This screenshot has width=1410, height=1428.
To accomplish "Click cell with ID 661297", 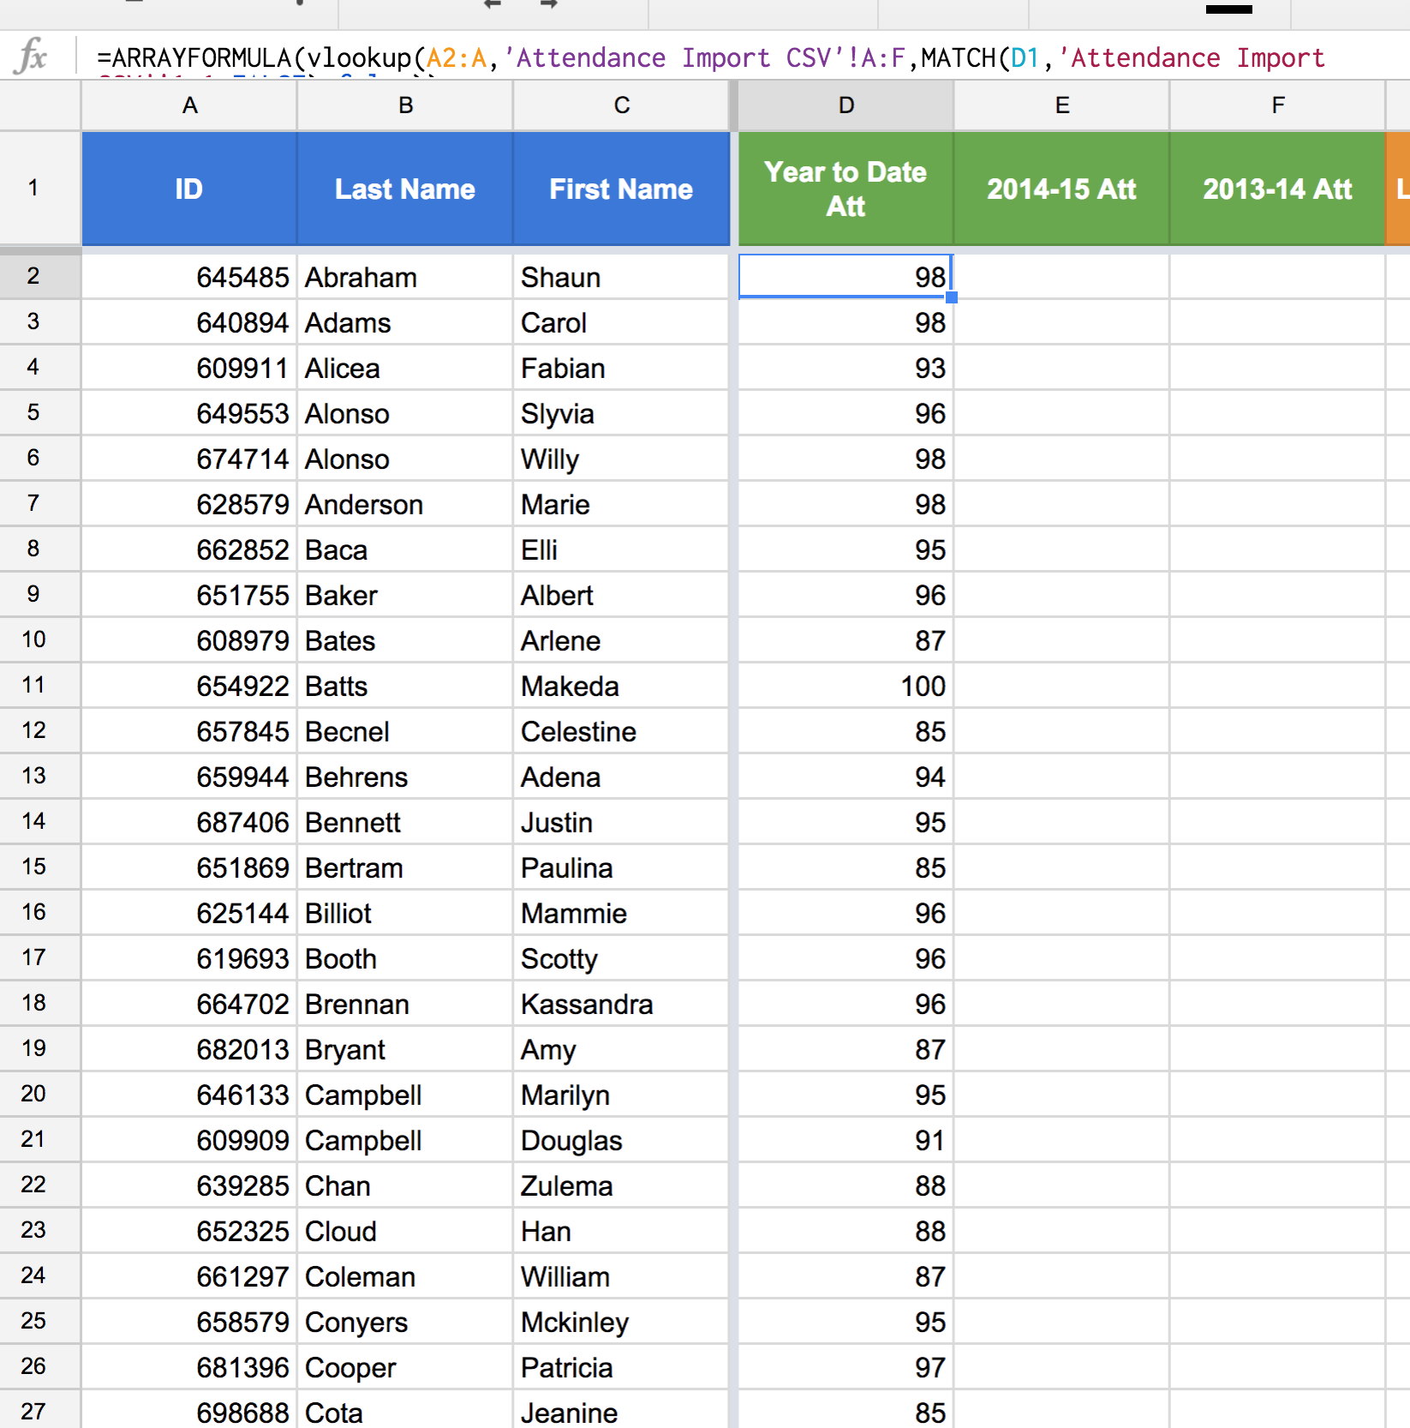I will pos(189,1276).
